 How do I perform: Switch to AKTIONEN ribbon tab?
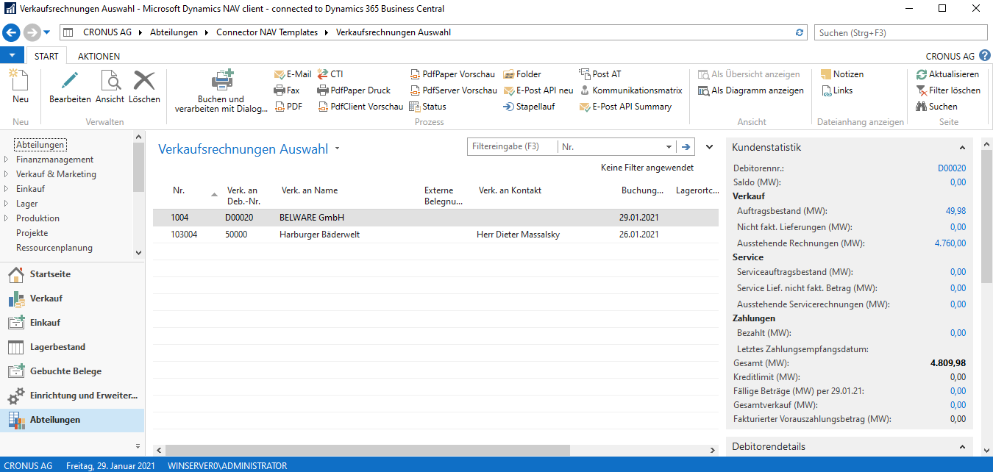point(99,56)
